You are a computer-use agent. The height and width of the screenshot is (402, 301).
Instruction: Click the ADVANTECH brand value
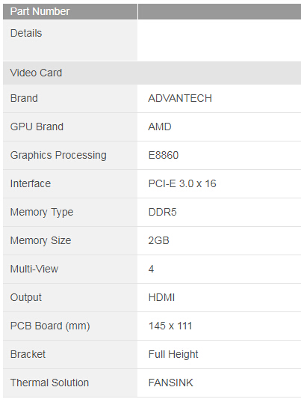tap(180, 99)
